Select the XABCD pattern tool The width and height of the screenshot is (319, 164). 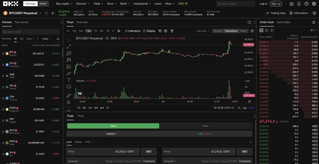click(x=69, y=60)
